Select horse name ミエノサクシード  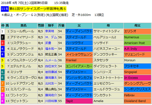(x=22, y=49)
